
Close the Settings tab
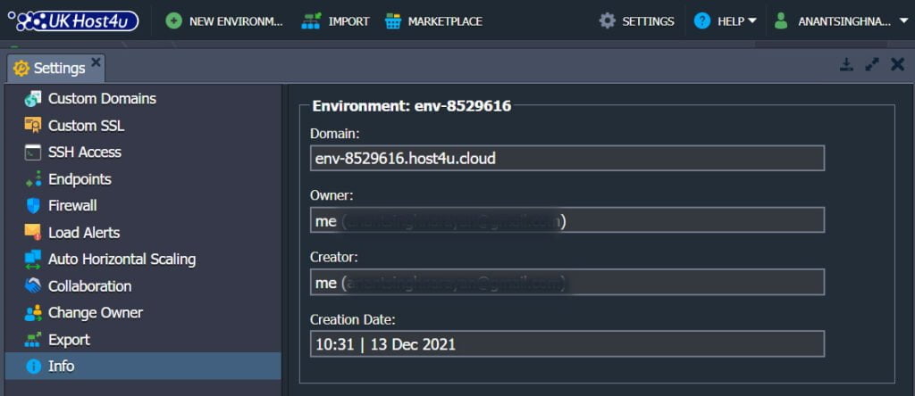pyautogui.click(x=96, y=62)
